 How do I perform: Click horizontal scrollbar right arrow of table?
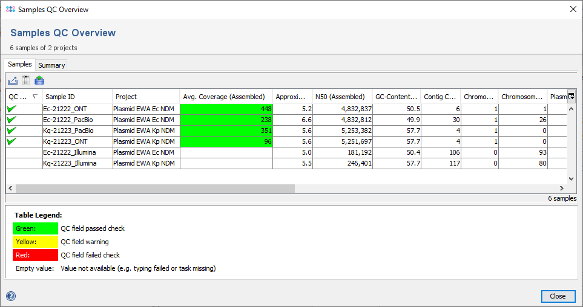pos(561,189)
